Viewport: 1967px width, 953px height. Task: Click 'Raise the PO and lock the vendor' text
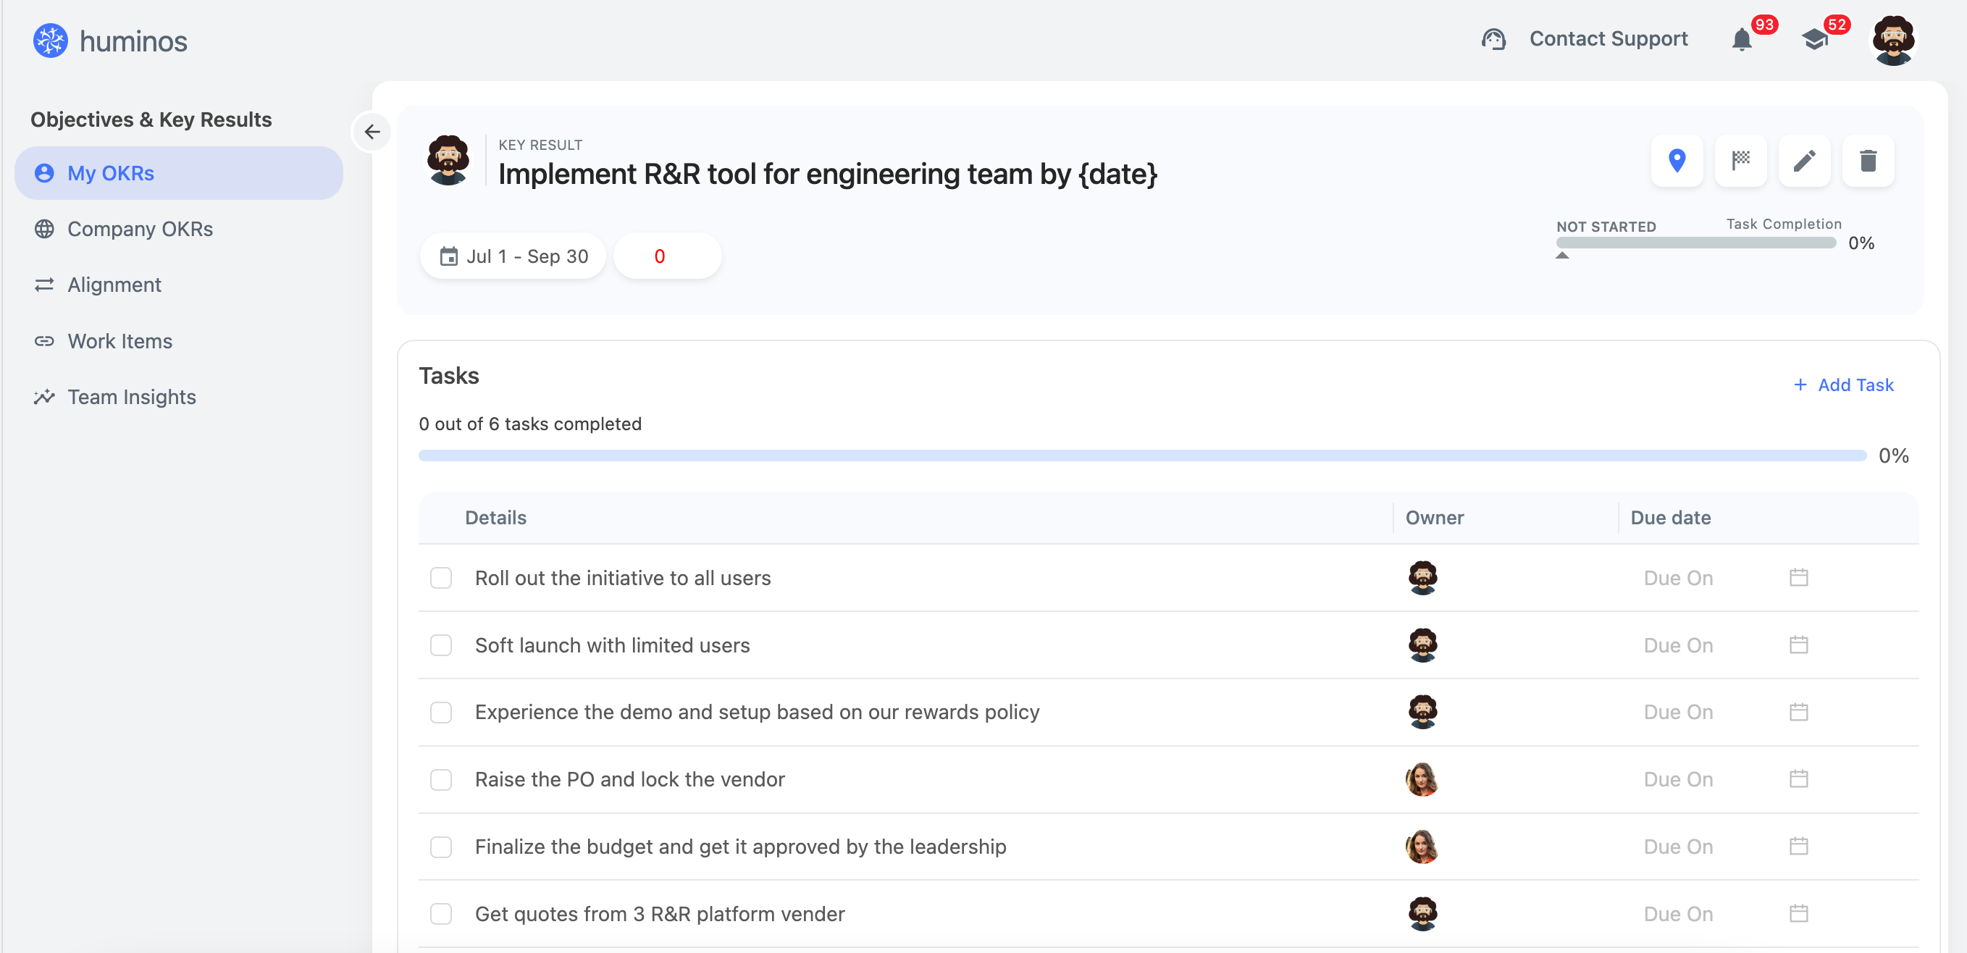coord(630,780)
